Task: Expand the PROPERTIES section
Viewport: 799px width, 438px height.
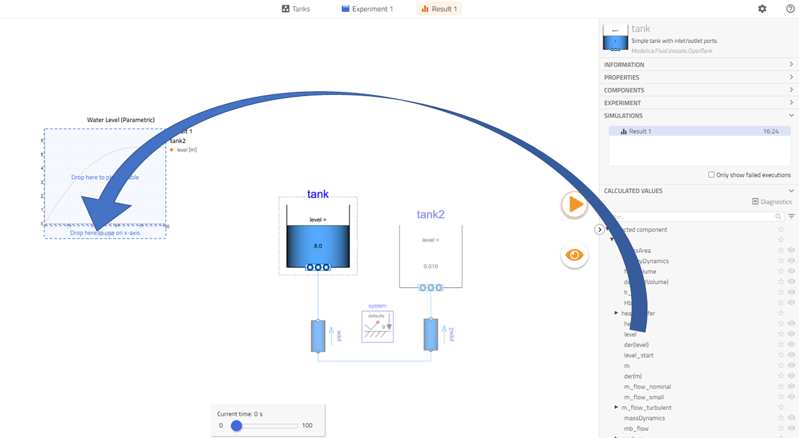Action: pos(699,77)
